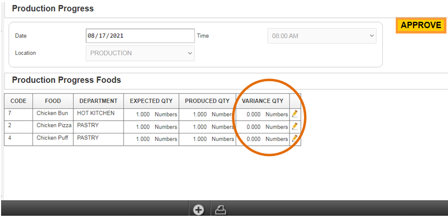This screenshot has width=448, height=219.
Task: Click produced quantity cell for Chicken Bun
Action: pos(207,114)
